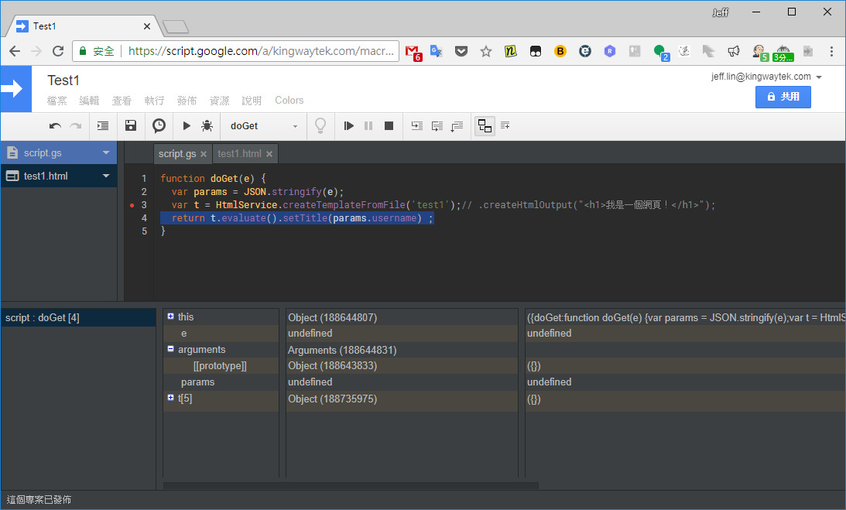Click the Colors menu item
Image resolution: width=846 pixels, height=510 pixels.
click(289, 101)
